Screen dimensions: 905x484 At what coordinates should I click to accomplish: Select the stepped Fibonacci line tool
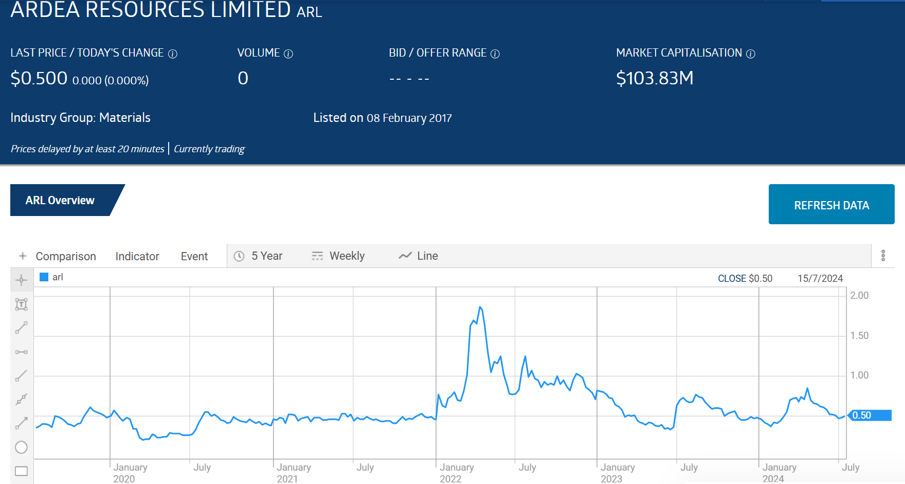[x=21, y=400]
